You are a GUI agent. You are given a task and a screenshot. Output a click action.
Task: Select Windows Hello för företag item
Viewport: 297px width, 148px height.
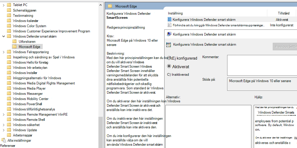[x=31, y=62]
